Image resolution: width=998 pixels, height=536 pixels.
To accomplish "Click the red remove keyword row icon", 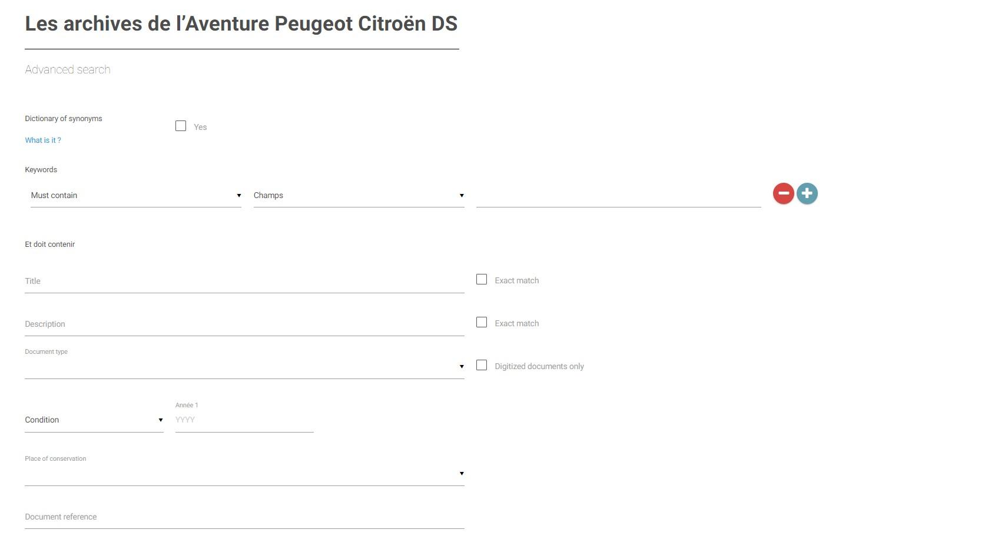I will point(783,193).
